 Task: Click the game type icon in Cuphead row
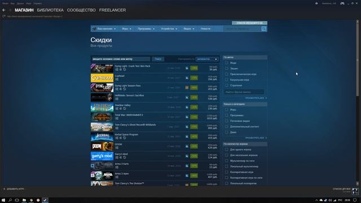(187, 78)
